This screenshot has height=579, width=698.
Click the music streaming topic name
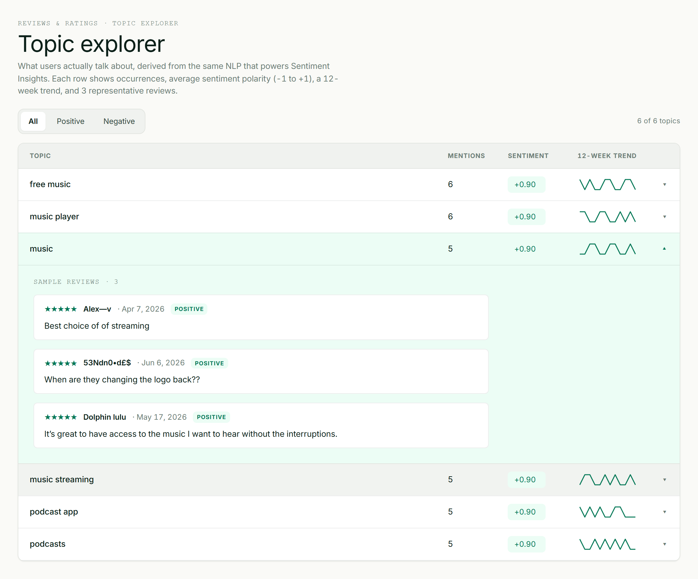pyautogui.click(x=62, y=479)
